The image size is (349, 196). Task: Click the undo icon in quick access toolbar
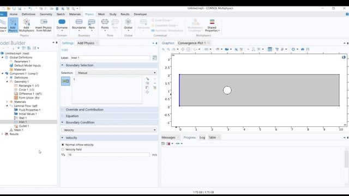31,9
